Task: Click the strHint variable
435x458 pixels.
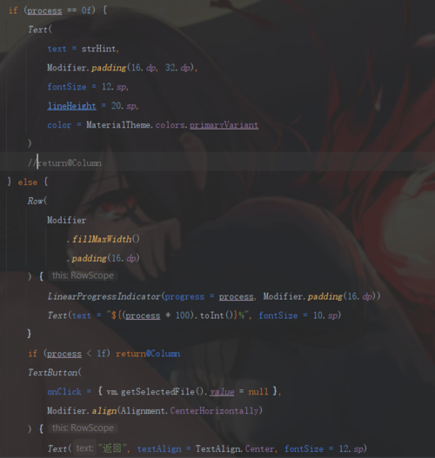Action: pos(98,49)
